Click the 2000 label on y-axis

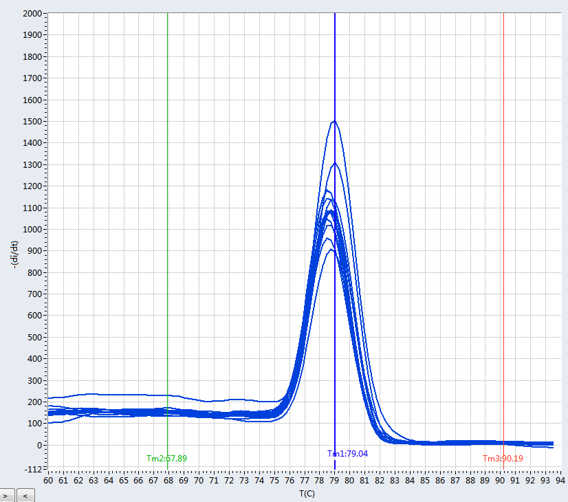click(x=33, y=13)
